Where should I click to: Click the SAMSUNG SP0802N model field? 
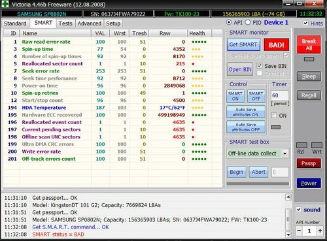click(x=42, y=14)
